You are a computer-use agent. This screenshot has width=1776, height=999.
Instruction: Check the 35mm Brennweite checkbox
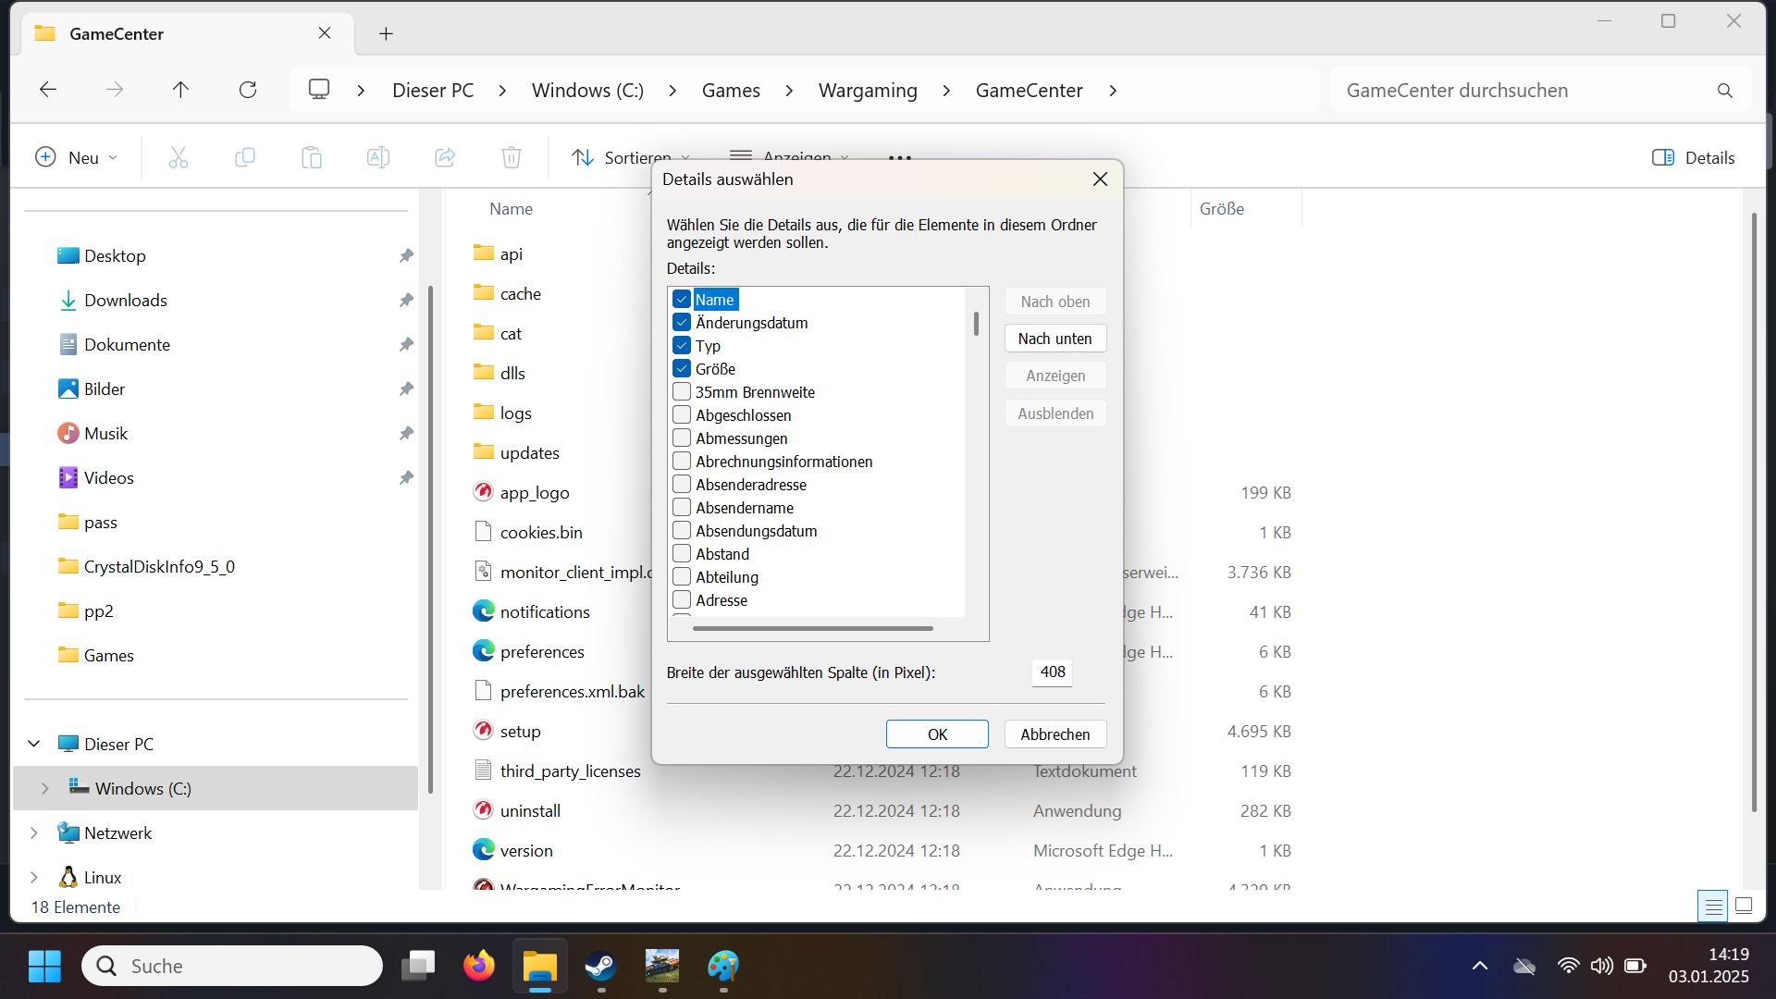click(682, 392)
